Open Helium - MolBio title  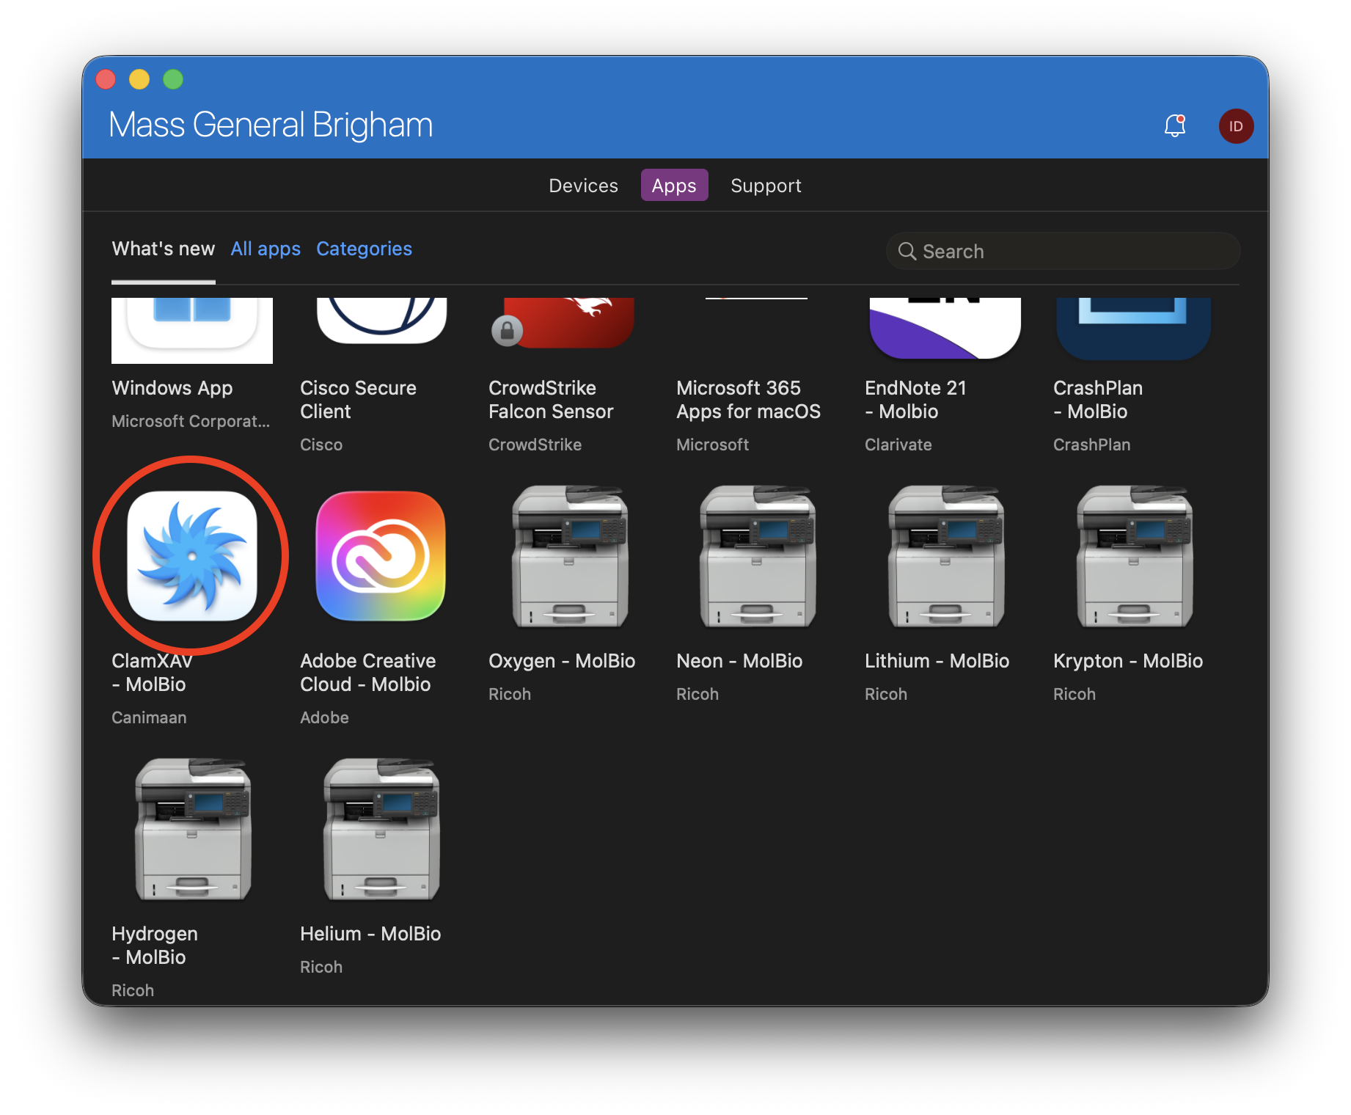tap(370, 934)
